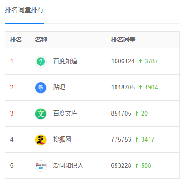Click the green up arrow beside 508
Viewport: 184px width, 184px height.
[x=136, y=166]
